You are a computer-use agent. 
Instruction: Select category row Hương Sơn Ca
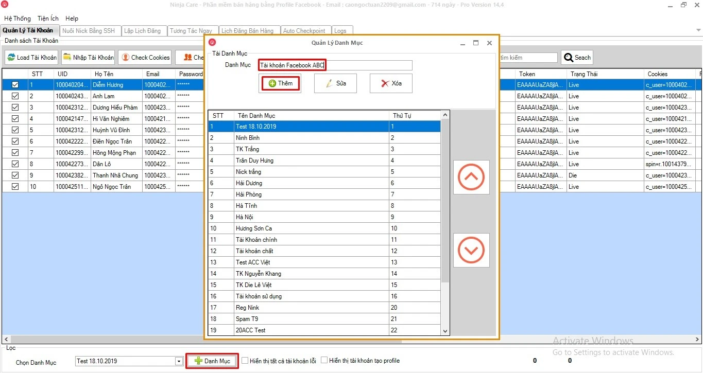[324, 228]
